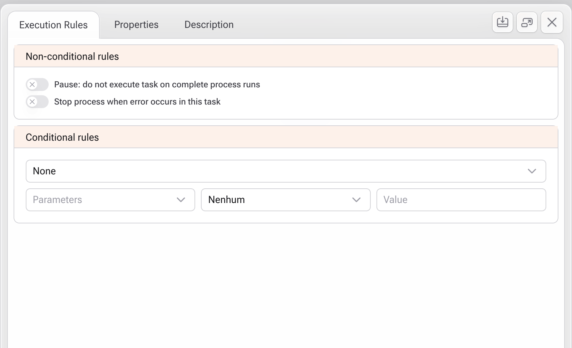Click chevron arrow on the None dropdown

pos(532,171)
